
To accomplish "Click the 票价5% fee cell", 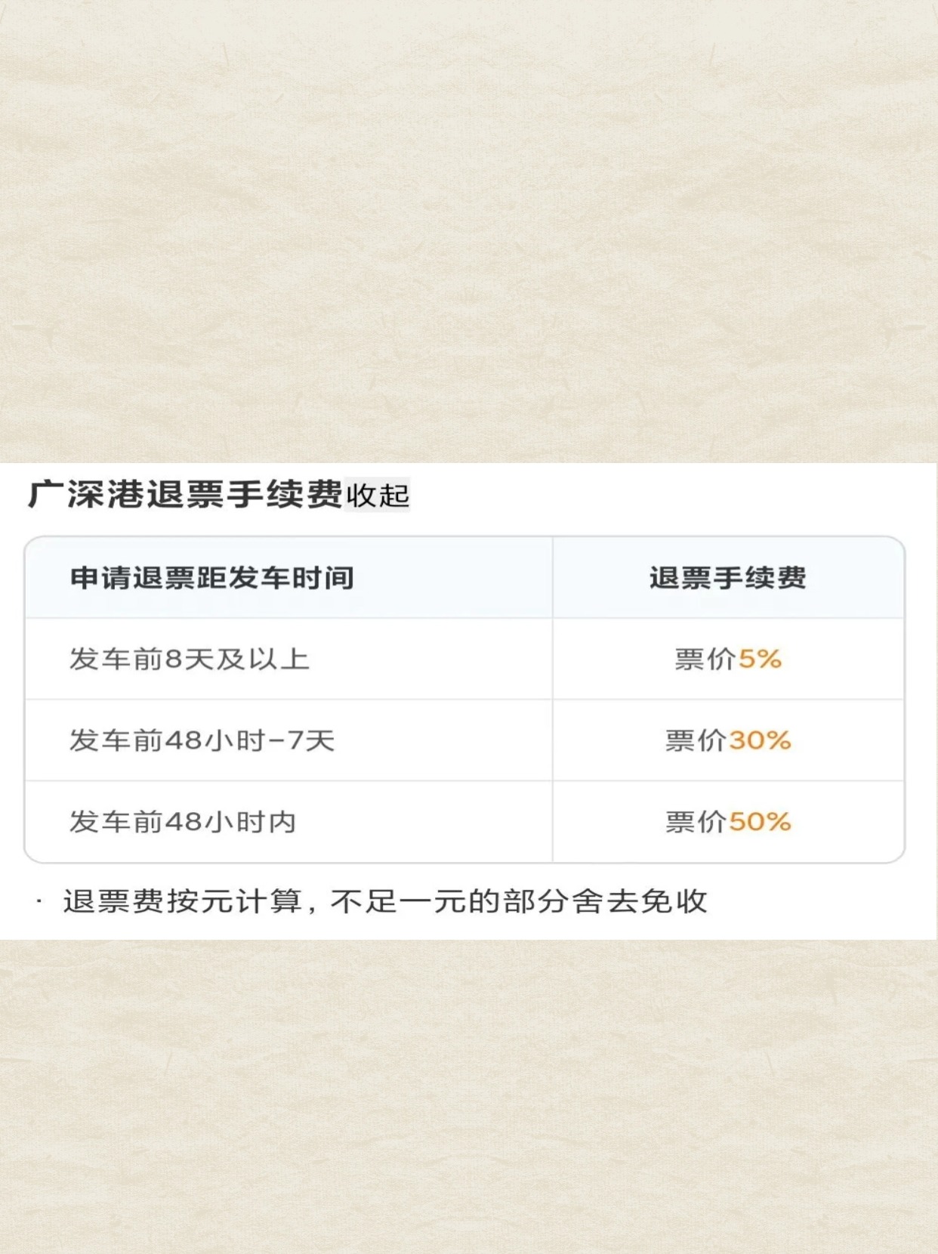I will coord(728,659).
